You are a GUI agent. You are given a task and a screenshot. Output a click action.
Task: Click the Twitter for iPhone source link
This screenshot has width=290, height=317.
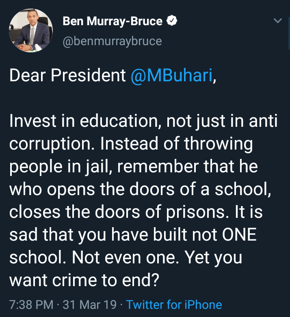[174, 304]
